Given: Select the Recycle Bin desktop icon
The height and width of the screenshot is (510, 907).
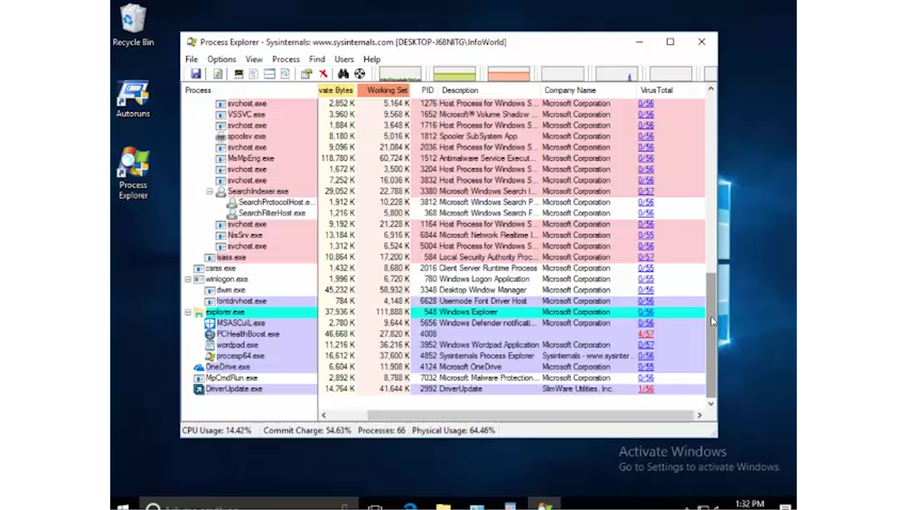Looking at the screenshot, I should [133, 25].
